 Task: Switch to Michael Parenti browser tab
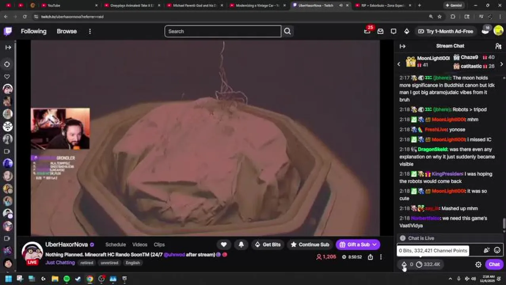[x=193, y=5]
